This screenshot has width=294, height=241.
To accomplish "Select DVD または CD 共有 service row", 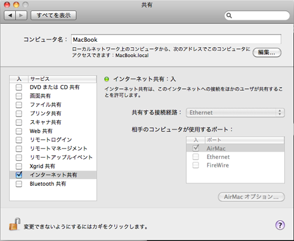I will point(53,87).
